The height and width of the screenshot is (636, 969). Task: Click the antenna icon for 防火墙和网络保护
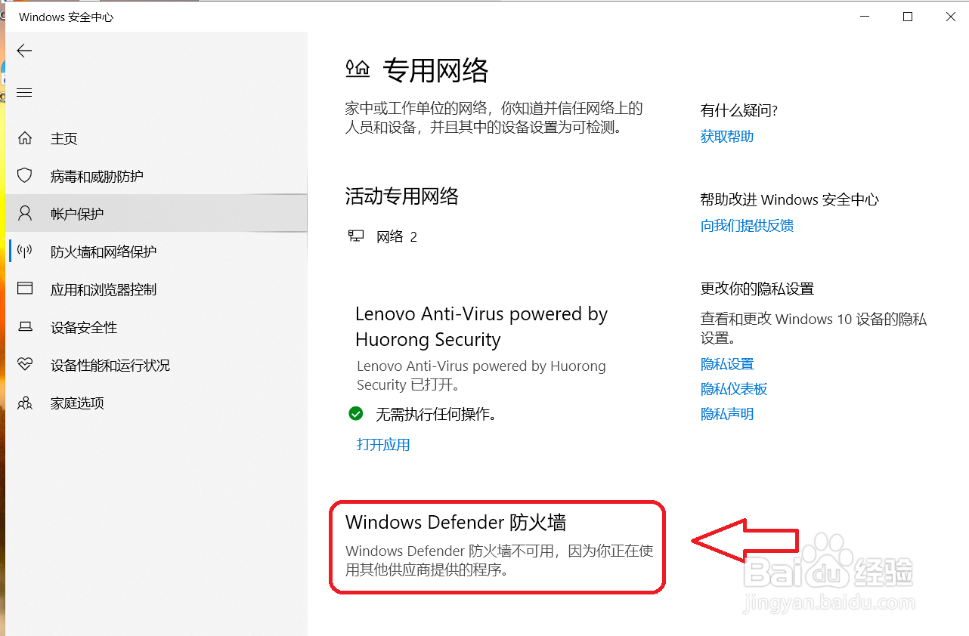pos(25,252)
